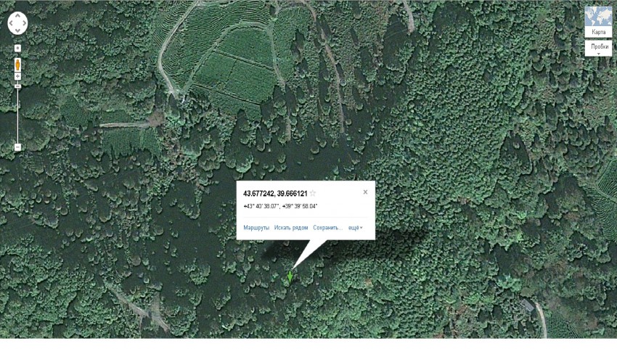This screenshot has height=349, width=617.
Task: Pan the map left with the arrow control
Action: pyautogui.click(x=11, y=23)
